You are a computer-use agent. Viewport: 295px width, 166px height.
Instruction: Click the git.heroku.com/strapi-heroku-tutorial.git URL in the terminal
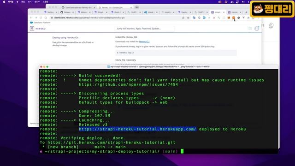(112, 142)
